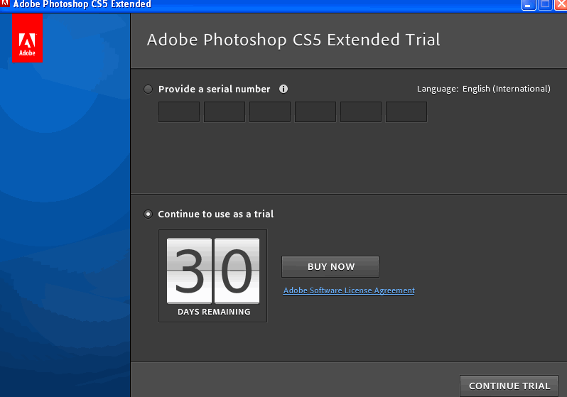
Task: Click the info icon beside serial number
Action: point(283,89)
